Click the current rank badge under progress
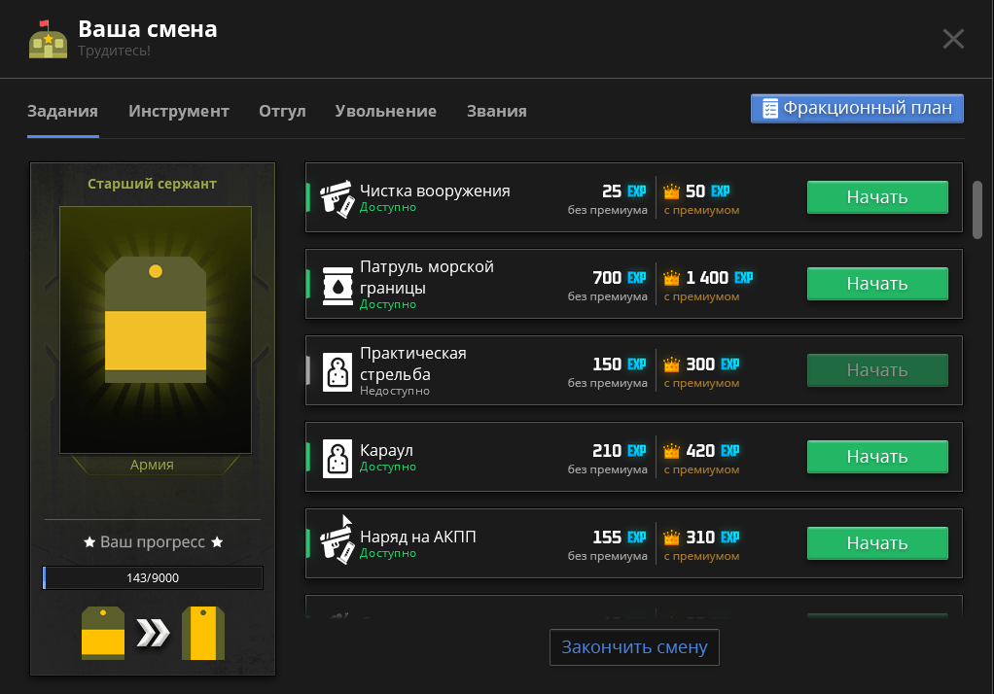Image resolution: width=994 pixels, height=694 pixels. pyautogui.click(x=103, y=633)
